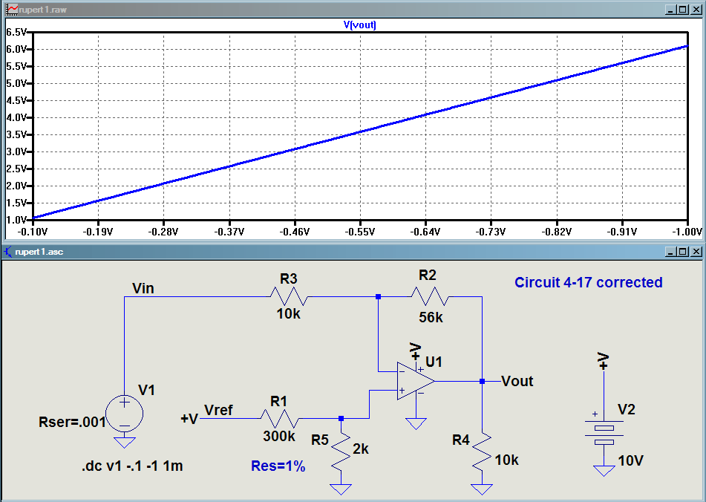Click the V(vout) trace label
Screen dimensions: 706x502
tap(360, 25)
